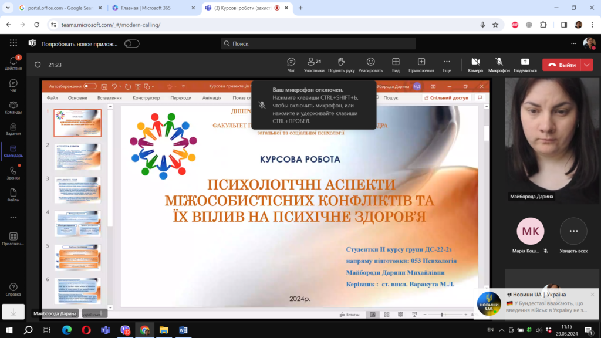Select slide 6 thumbnail
Viewport: 601px width, 338px height.
pyautogui.click(x=77, y=291)
